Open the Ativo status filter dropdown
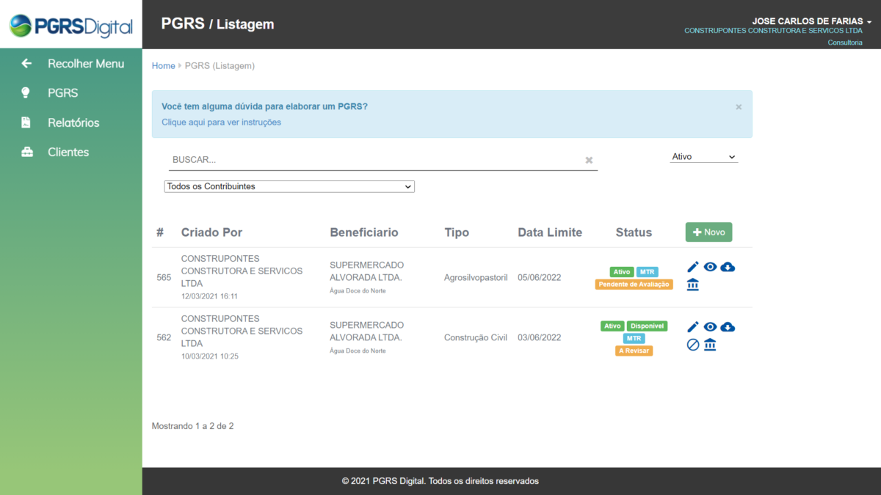Screen dimensions: 881x495 click(x=704, y=157)
